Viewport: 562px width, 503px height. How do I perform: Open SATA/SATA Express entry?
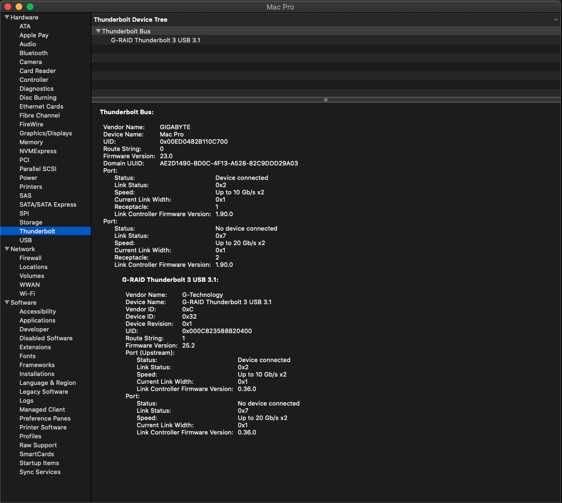click(48, 204)
